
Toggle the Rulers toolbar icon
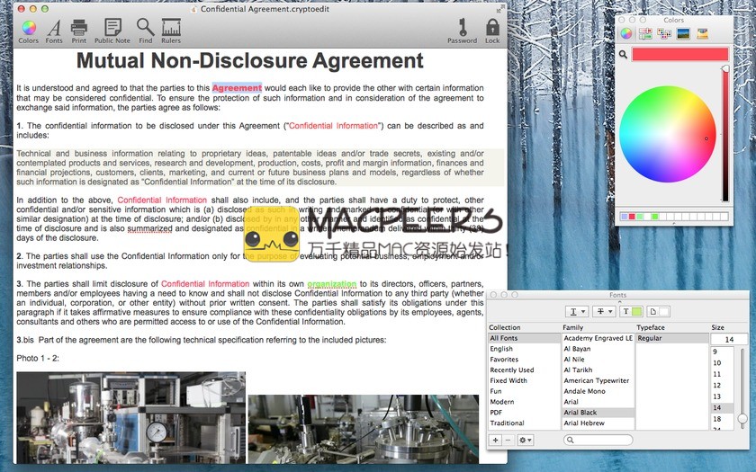point(171,31)
